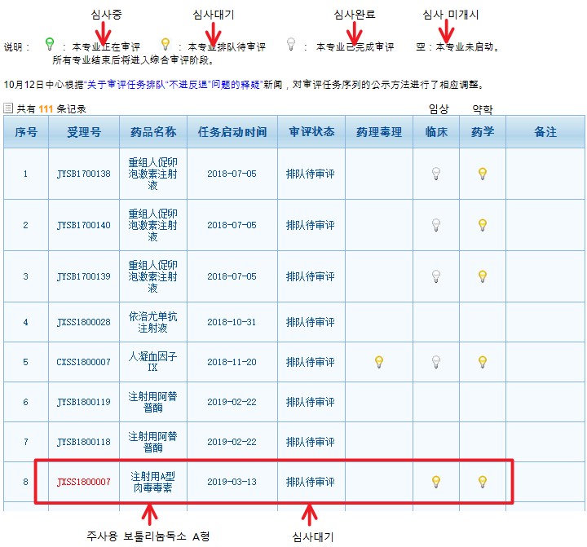The image size is (587, 547).
Task: Click the white 临床 bulb for JYSB1700140
Action: 436,225
